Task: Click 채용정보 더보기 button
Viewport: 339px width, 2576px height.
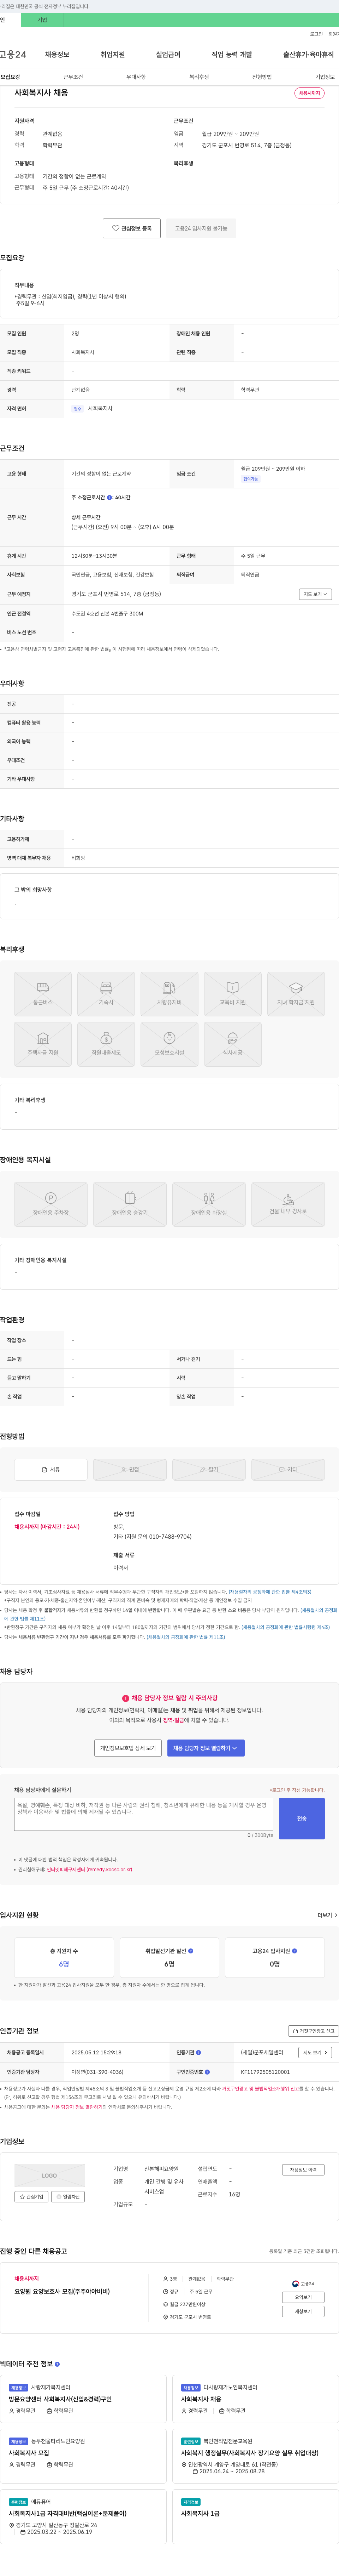Action: [x=302, y=2170]
